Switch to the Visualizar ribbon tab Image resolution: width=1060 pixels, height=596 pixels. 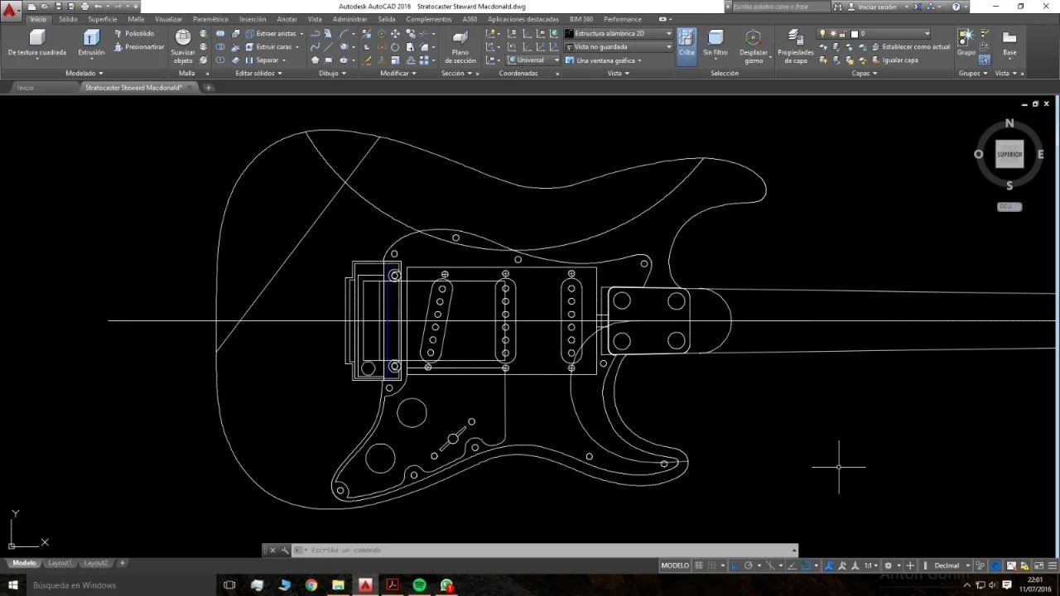(x=168, y=19)
